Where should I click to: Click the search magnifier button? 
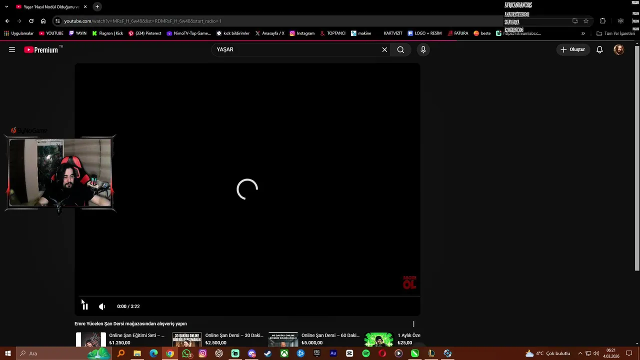point(400,49)
